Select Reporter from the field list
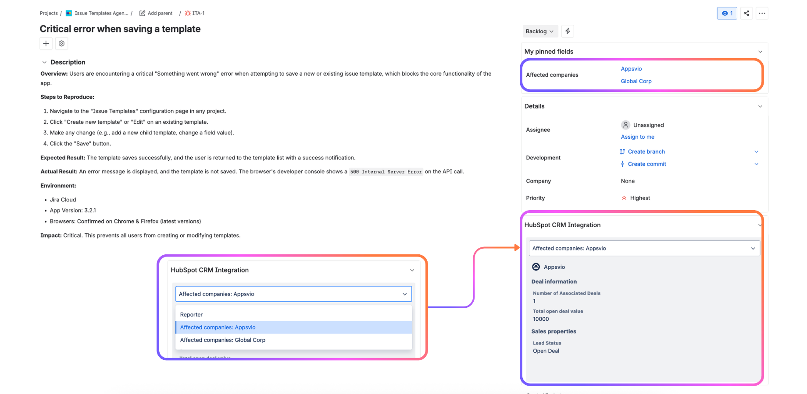This screenshot has width=807, height=394. tap(191, 314)
